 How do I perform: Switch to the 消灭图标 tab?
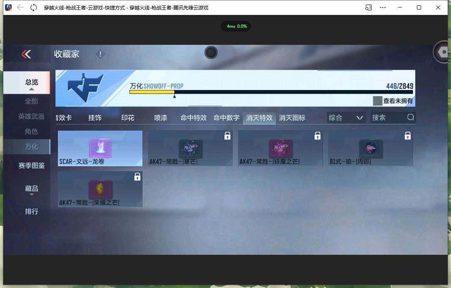coord(292,118)
